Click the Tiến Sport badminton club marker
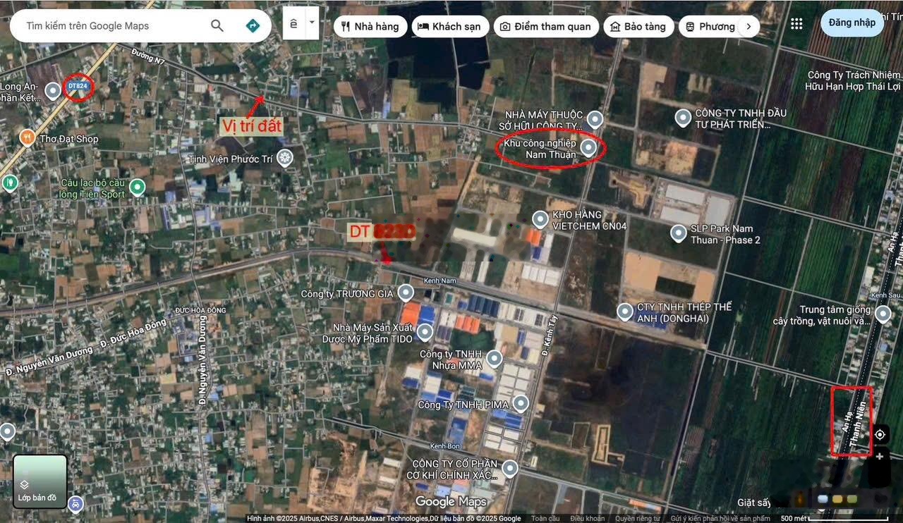 (138, 187)
